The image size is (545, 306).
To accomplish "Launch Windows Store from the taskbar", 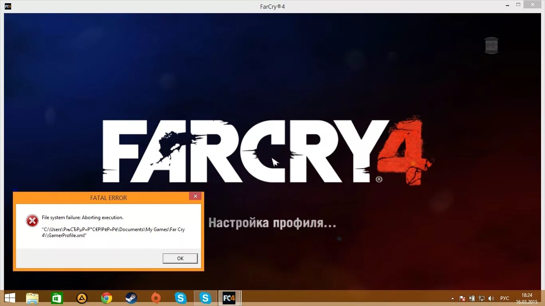I will point(57,298).
